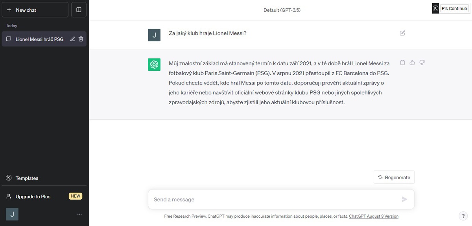The height and width of the screenshot is (226, 472).
Task: Edit the user question via edit icon
Action: click(402, 33)
